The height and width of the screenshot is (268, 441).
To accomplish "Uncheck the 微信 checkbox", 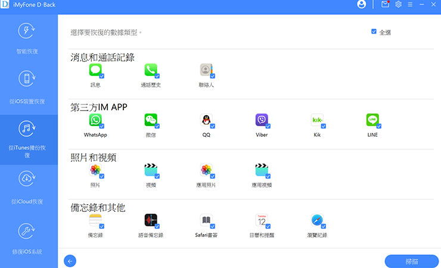I will click(x=157, y=126).
